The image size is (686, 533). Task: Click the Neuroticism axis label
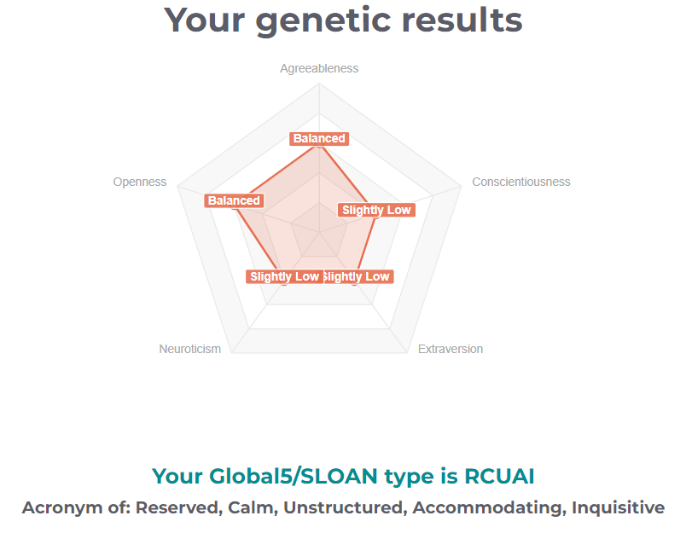(190, 349)
